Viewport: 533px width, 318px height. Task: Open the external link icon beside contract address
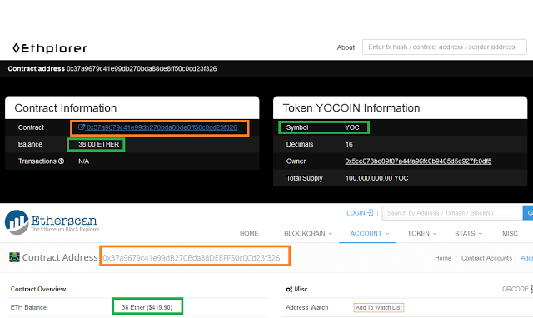click(x=82, y=127)
